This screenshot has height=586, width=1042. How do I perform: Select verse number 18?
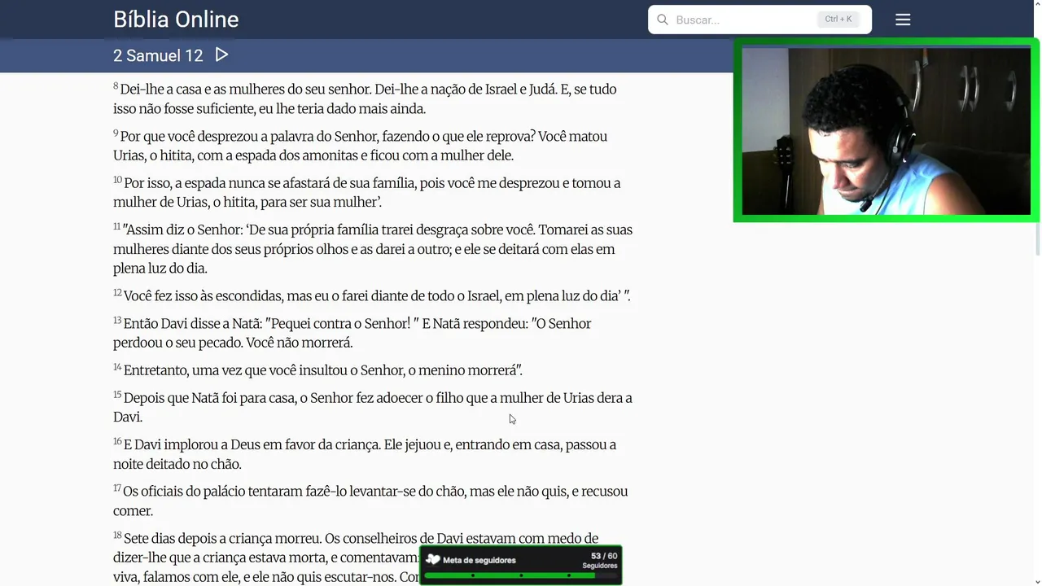(117, 536)
